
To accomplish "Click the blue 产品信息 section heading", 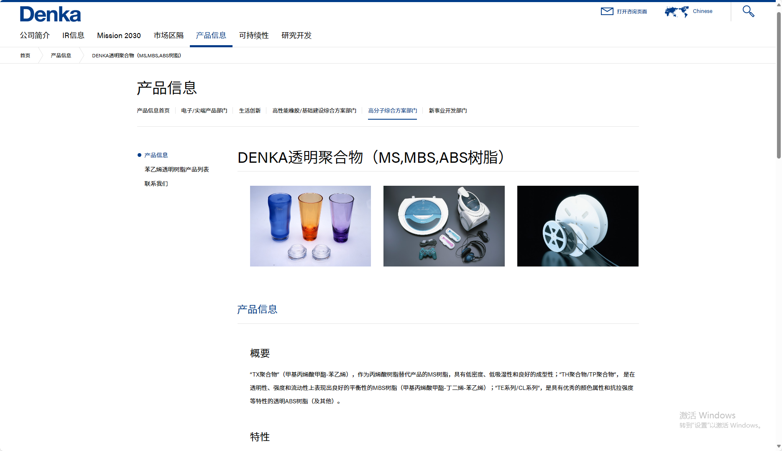I will coord(257,310).
